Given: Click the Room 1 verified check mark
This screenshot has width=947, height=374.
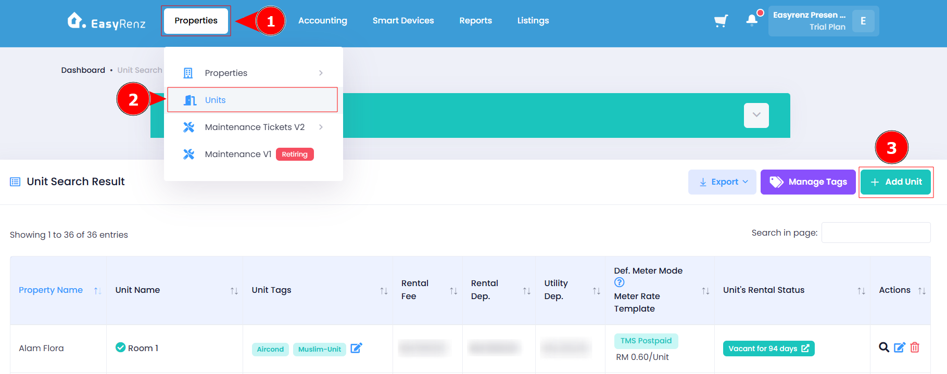Looking at the screenshot, I should 120,347.
